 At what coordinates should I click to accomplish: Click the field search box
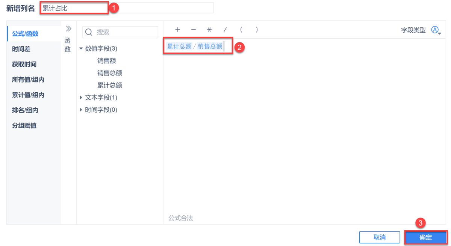120,32
